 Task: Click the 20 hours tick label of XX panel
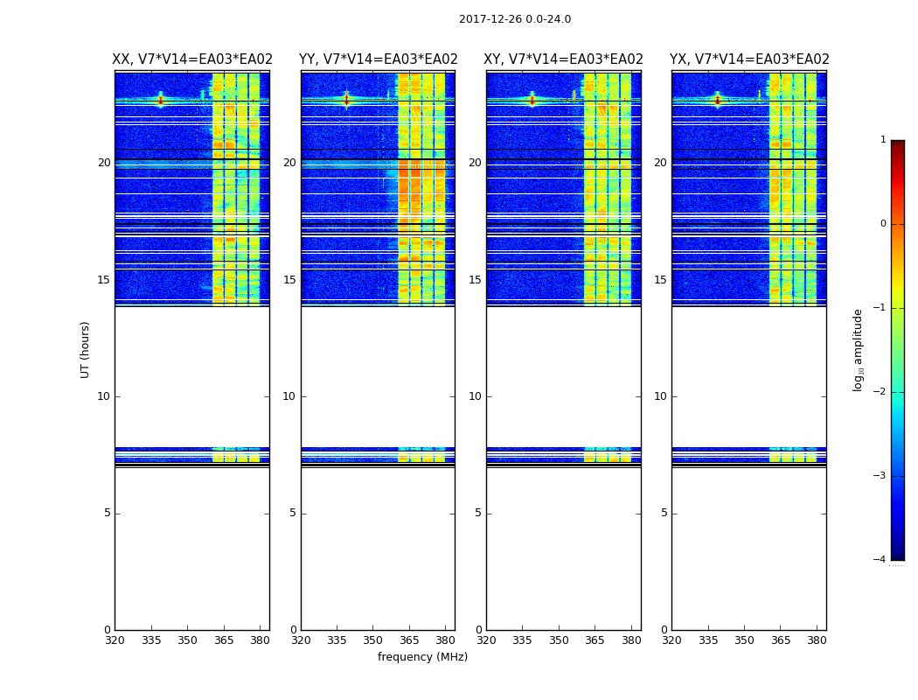(x=104, y=163)
